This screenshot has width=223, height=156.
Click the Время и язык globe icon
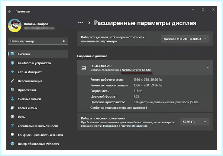pyautogui.click(x=13, y=108)
